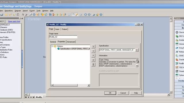Open the Window menu
This screenshot has width=184, height=103.
[45, 11]
